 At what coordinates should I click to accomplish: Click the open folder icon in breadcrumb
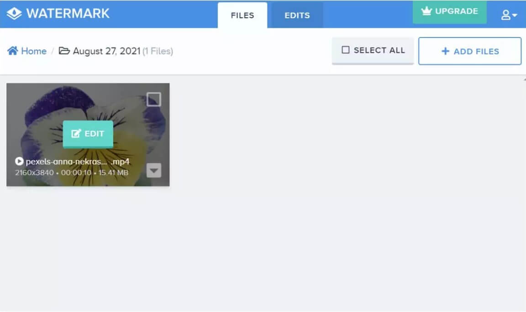click(x=64, y=51)
